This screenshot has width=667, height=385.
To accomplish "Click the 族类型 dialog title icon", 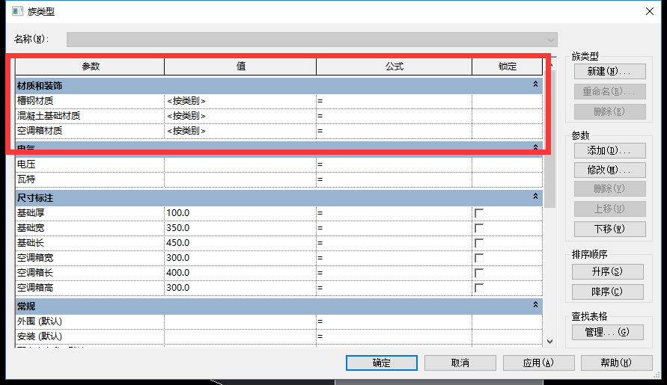I will tap(17, 11).
